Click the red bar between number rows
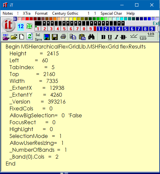Screen dimensions: 160x174 (x=95, y=29)
